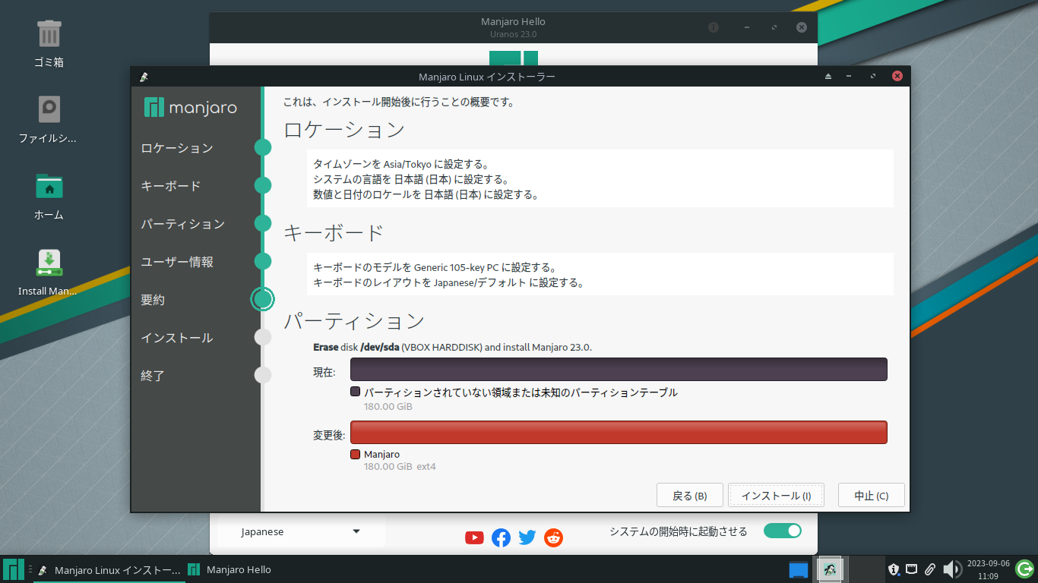Open the security info shield tray icon
Screen dimensions: 1038x583
pyautogui.click(x=894, y=569)
